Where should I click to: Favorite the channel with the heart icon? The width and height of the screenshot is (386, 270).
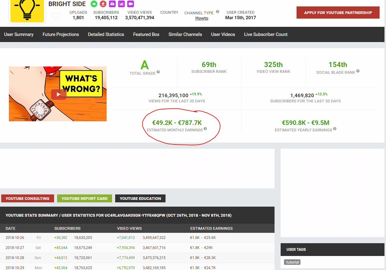tap(56, 16)
